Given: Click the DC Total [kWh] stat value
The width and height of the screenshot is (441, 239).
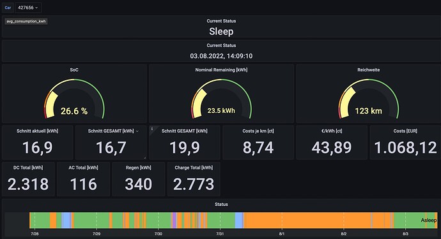Looking at the screenshot, I should (28, 184).
